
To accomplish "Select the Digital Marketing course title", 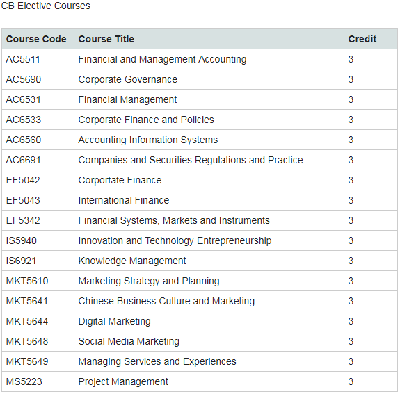I will (115, 321).
